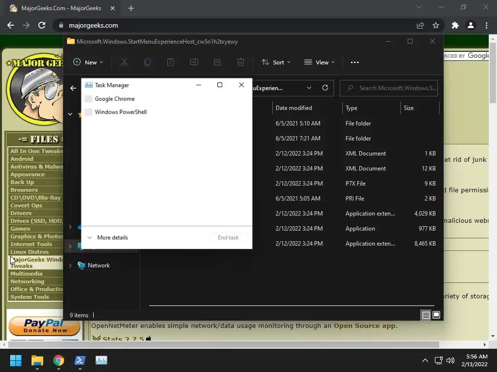Expand address bar history dropdown
Viewport: 497px width, 372px height.
[x=309, y=88]
